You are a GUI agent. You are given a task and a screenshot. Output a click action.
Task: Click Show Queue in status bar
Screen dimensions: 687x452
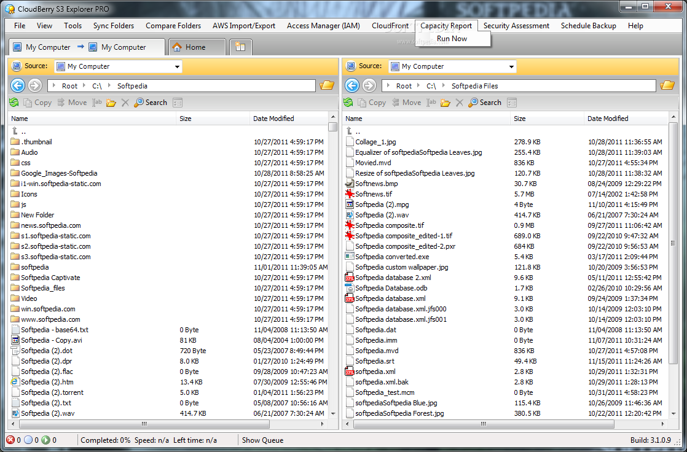(x=262, y=440)
